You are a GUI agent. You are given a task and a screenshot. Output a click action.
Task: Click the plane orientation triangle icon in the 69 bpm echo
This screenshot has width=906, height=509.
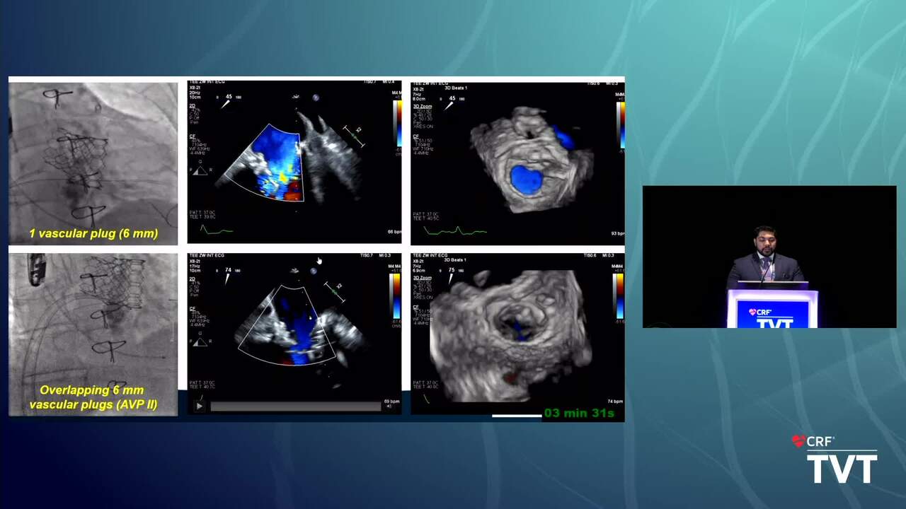click(201, 341)
